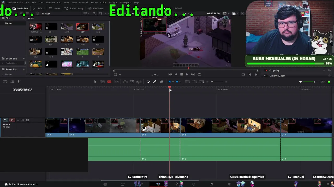The height and width of the screenshot is (187, 334).
Task: Open the Effects panel
Action: pos(39,8)
